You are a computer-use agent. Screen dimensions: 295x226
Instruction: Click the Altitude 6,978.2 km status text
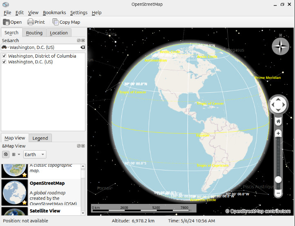133,221
